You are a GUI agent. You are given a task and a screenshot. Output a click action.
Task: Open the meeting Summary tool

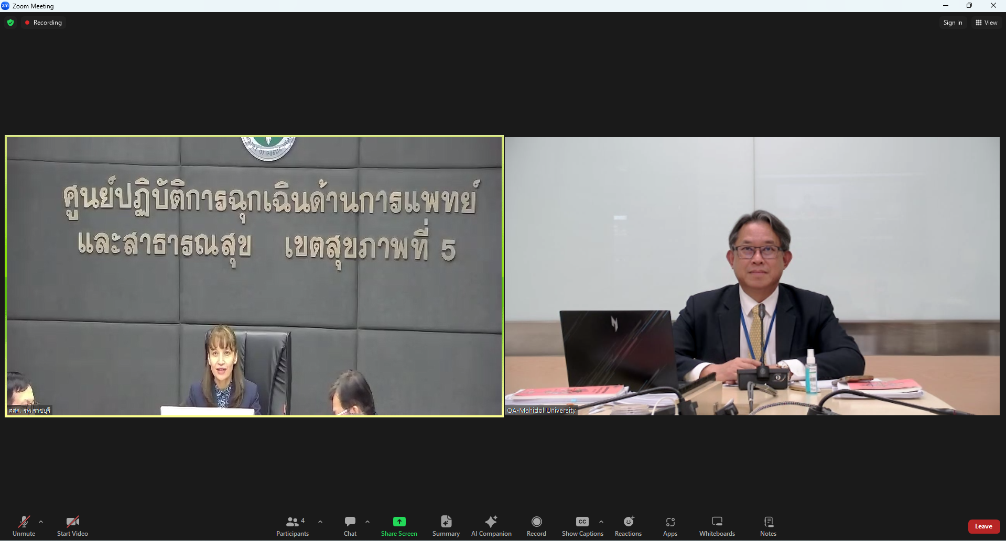point(446,526)
